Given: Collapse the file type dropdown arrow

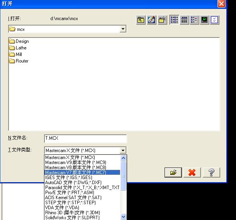Looking at the screenshot, I should tap(123, 150).
